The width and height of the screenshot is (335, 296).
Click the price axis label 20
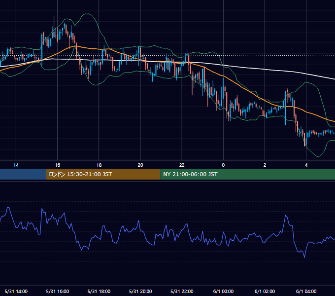click(x=140, y=165)
